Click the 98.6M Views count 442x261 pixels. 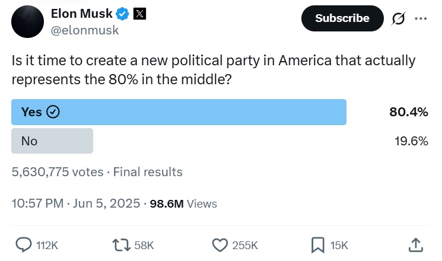tap(183, 204)
